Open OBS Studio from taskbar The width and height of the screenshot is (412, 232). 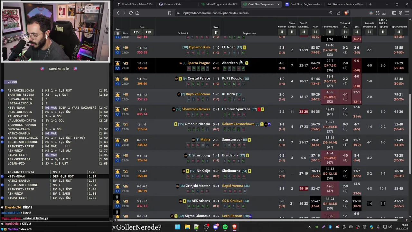(x=206, y=227)
